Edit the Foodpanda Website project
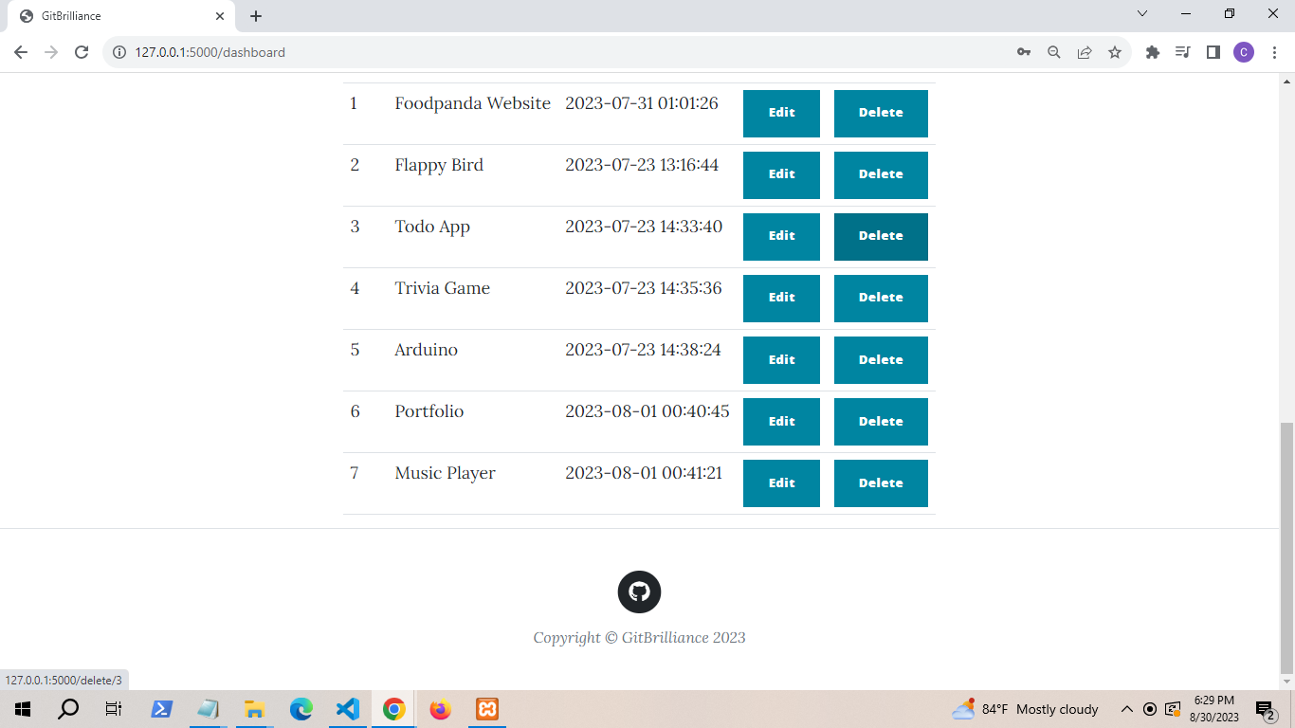The image size is (1295, 728). click(781, 113)
